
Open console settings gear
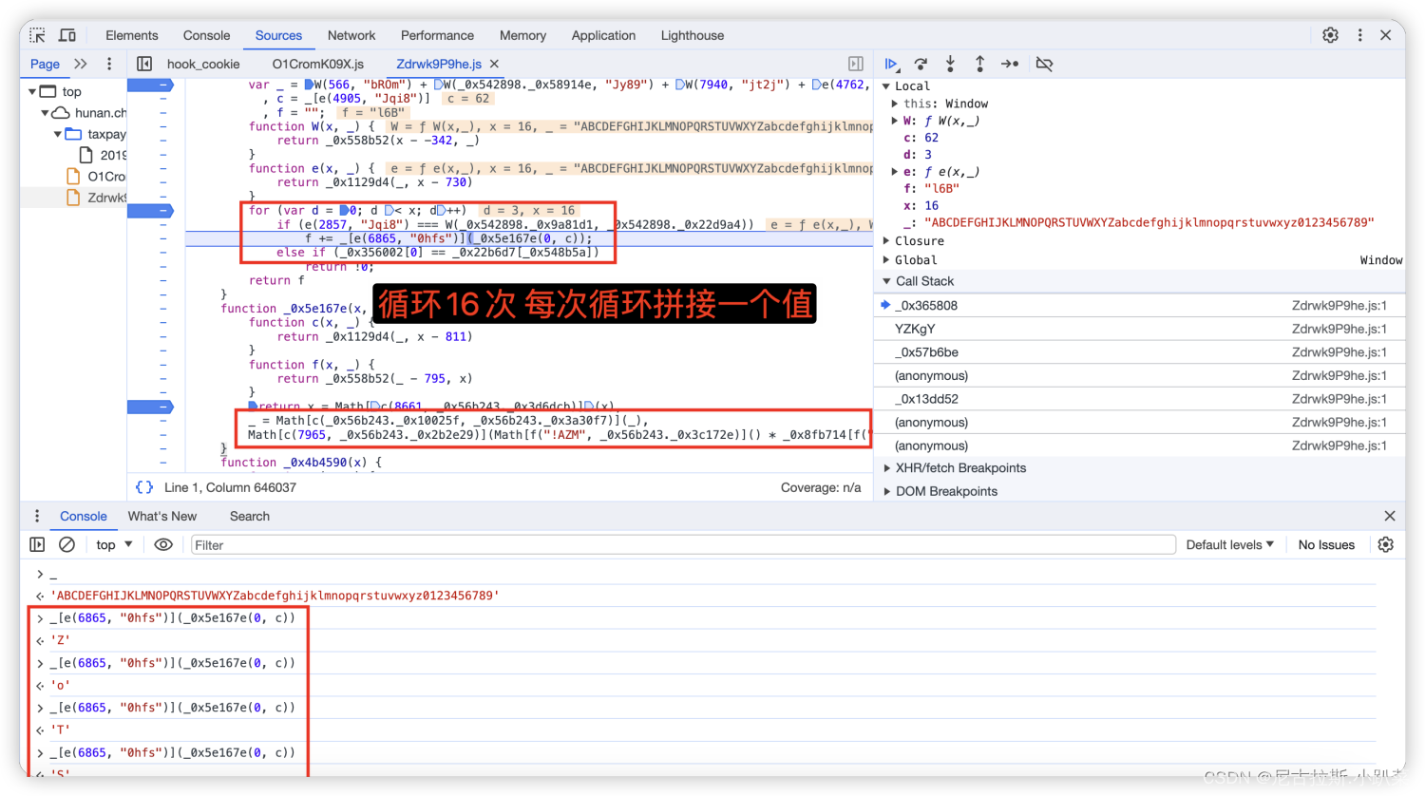point(1386,544)
